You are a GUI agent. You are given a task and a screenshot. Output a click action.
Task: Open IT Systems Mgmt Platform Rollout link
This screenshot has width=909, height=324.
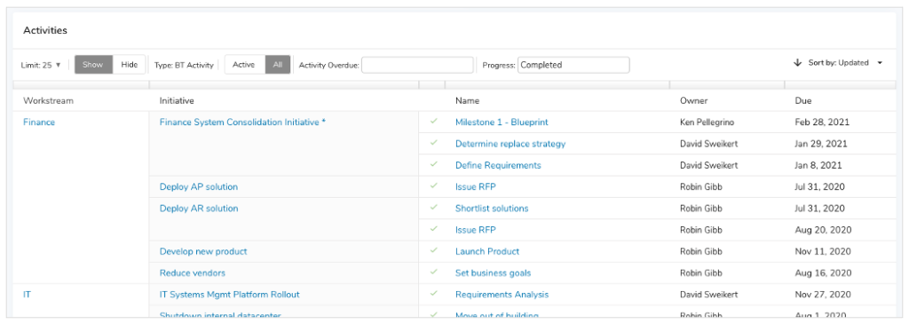click(x=230, y=294)
